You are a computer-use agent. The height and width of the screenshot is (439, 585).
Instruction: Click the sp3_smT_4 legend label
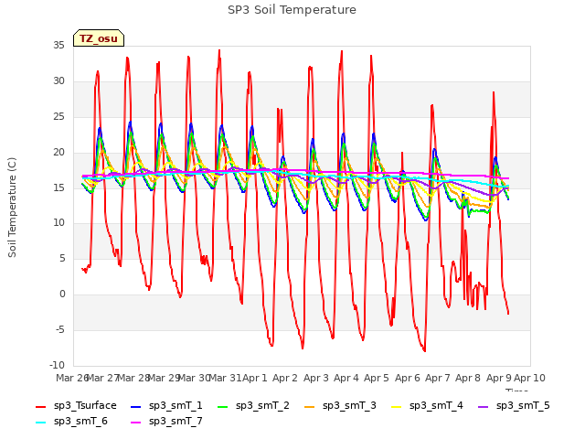coord(436,406)
